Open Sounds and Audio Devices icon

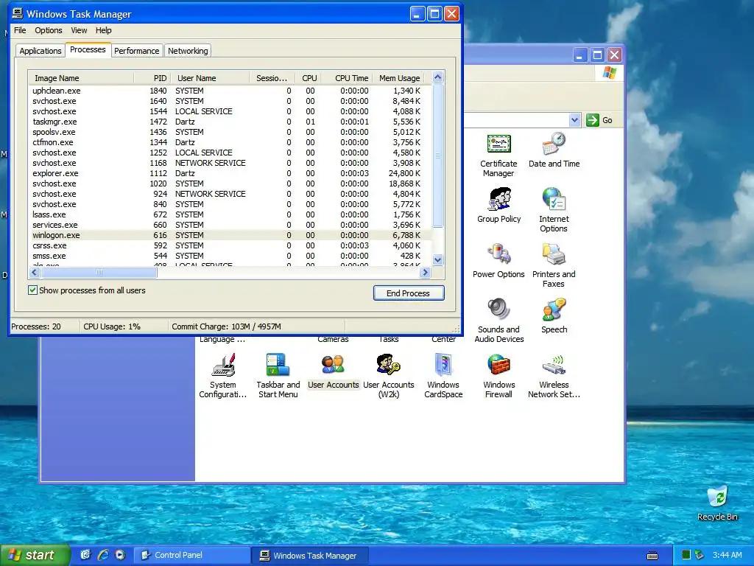pos(498,310)
